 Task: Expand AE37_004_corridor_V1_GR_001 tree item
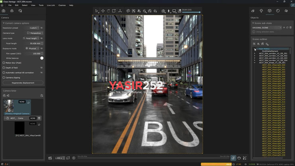click(255, 53)
